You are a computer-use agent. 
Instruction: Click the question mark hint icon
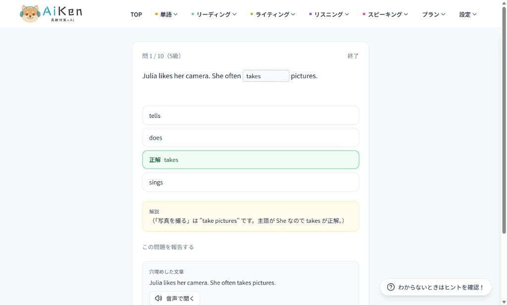point(391,287)
